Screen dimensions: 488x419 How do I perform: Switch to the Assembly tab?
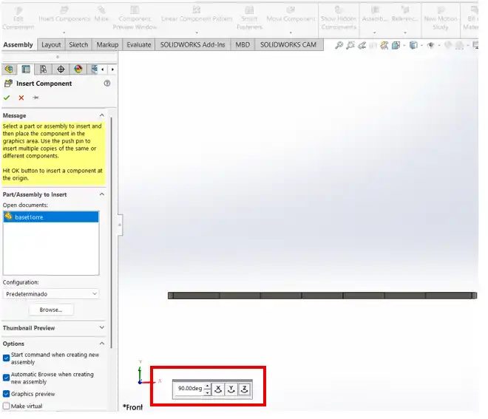18,45
